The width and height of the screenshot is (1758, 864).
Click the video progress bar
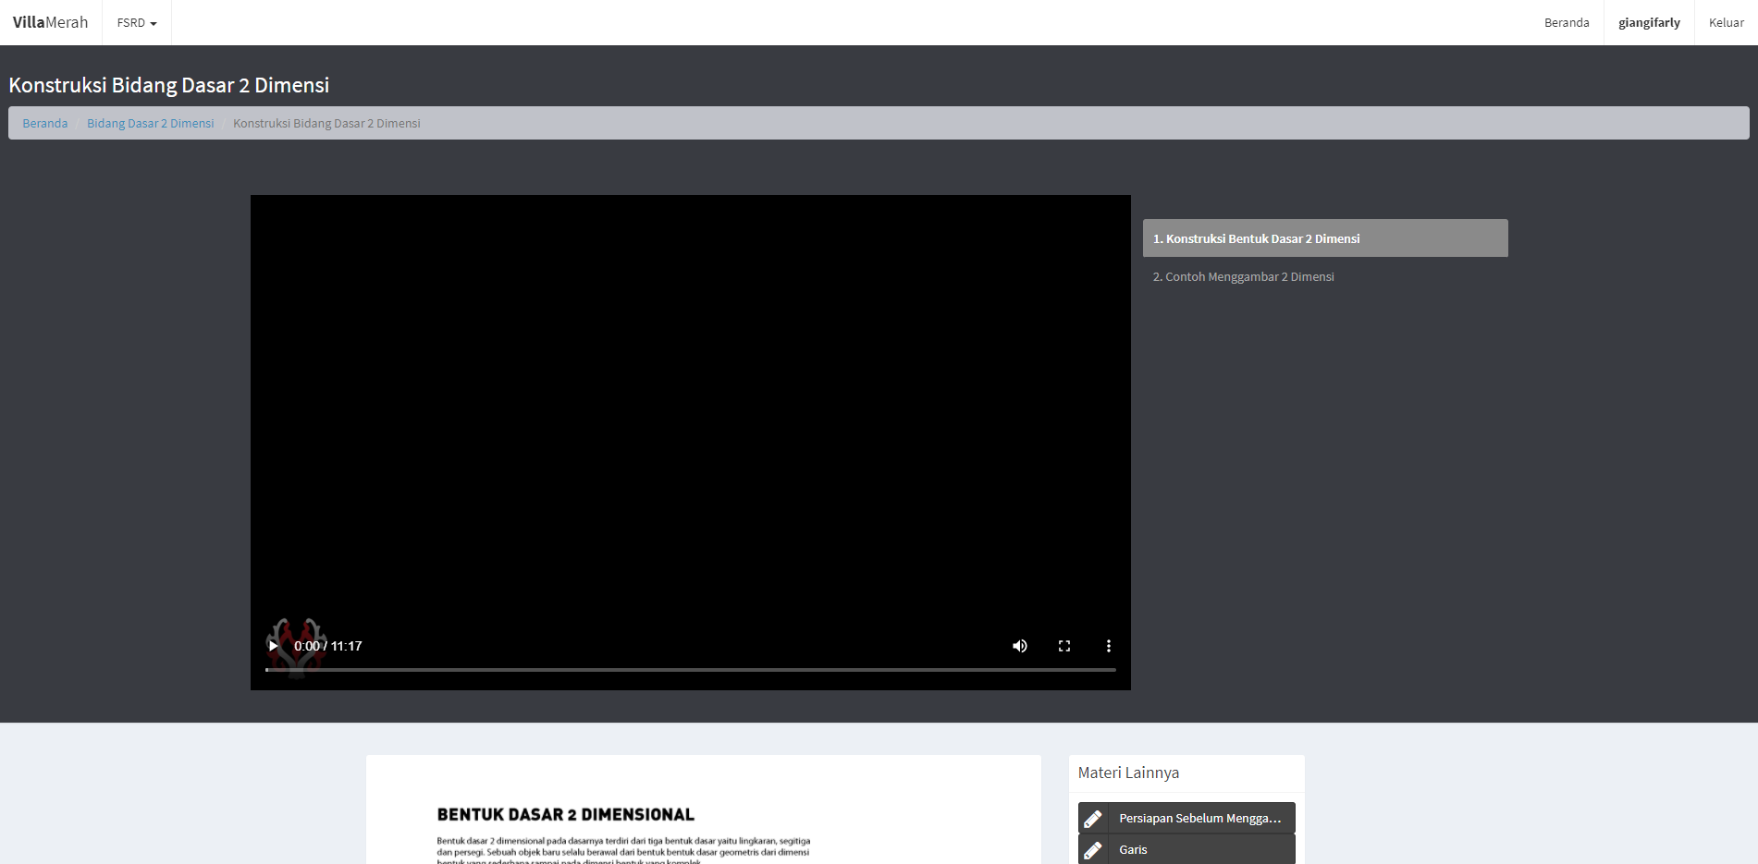pyautogui.click(x=691, y=669)
